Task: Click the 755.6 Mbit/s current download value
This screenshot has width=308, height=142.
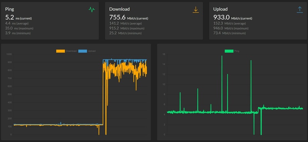Action: click(129, 18)
